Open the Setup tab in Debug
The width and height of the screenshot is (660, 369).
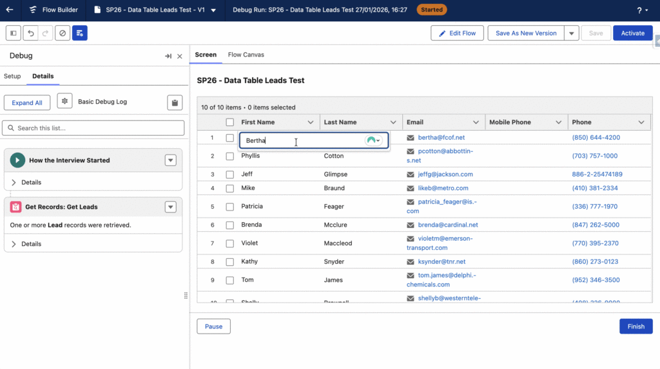(x=12, y=76)
